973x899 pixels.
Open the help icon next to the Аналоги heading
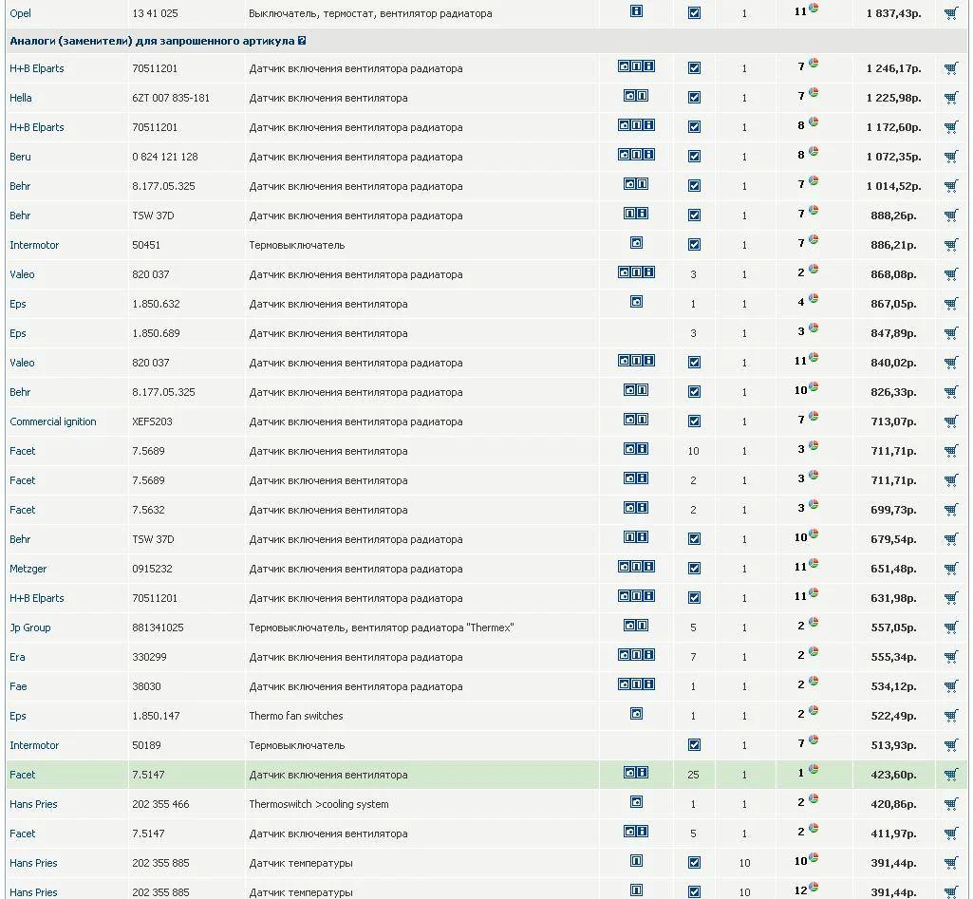pos(302,40)
